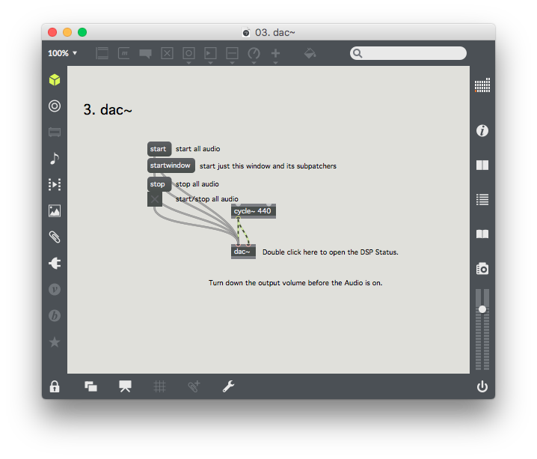The width and height of the screenshot is (537, 459).
Task: Toggle the grid display icon
Action: (x=159, y=386)
